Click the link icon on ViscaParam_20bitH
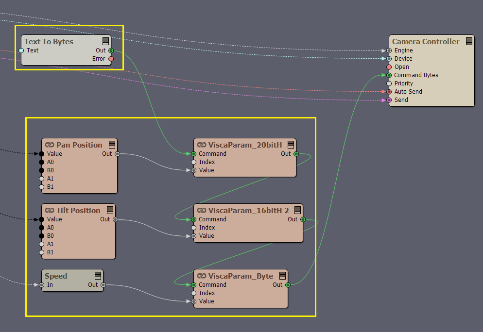This screenshot has height=332, width=483. [x=202, y=145]
